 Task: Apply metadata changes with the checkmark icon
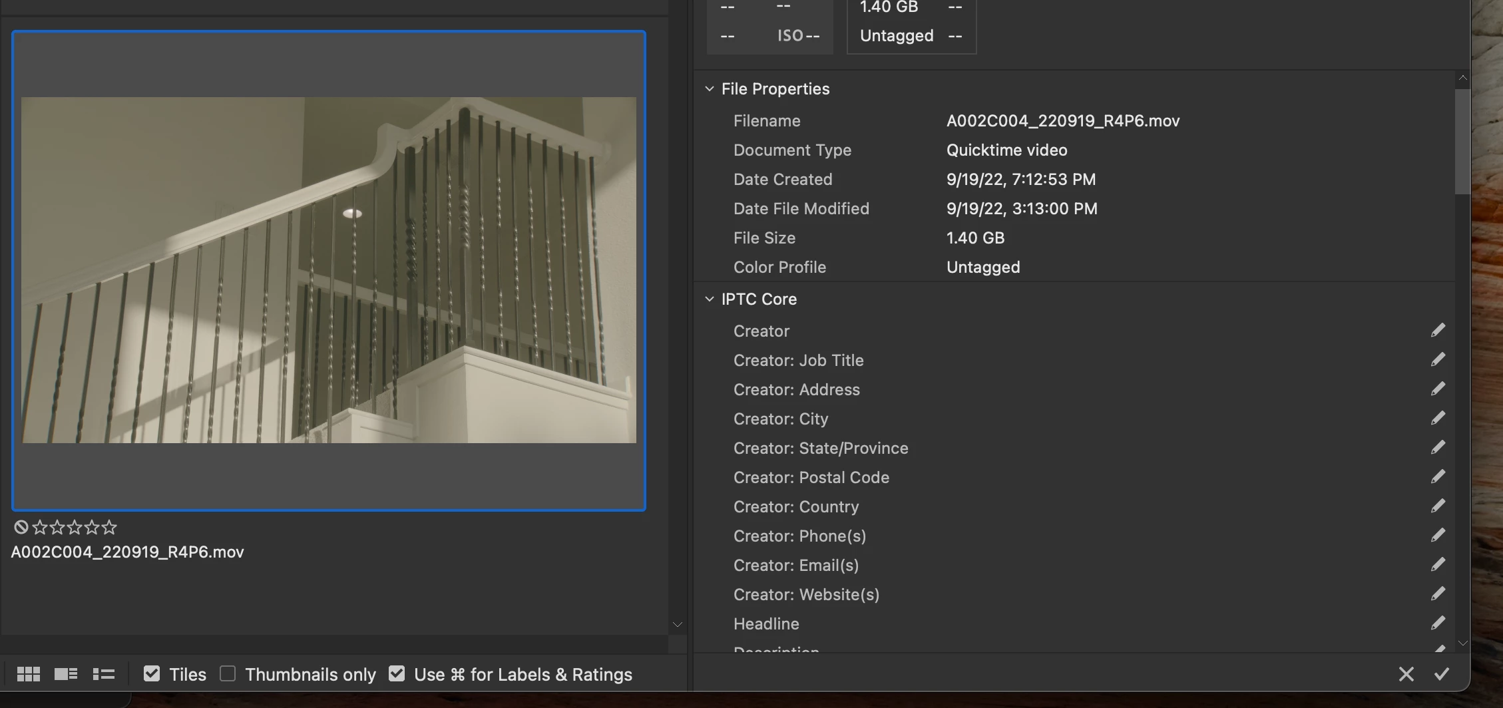coord(1441,674)
